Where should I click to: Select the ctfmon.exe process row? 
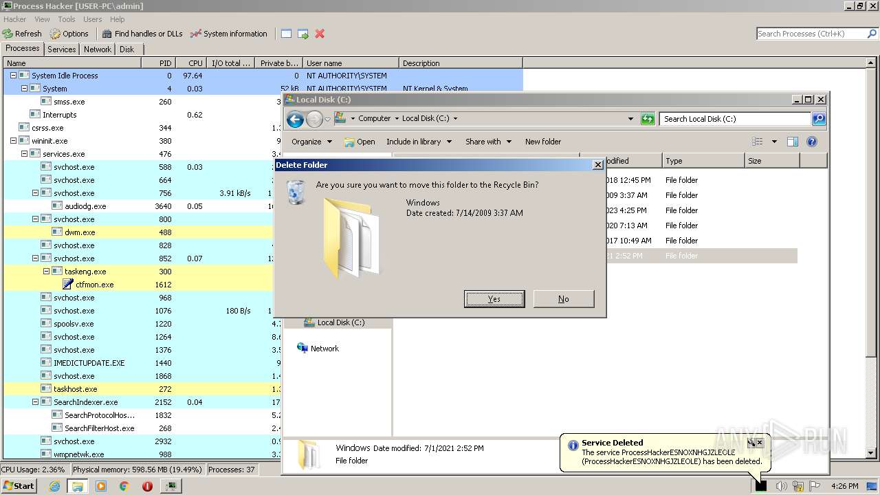[140, 285]
